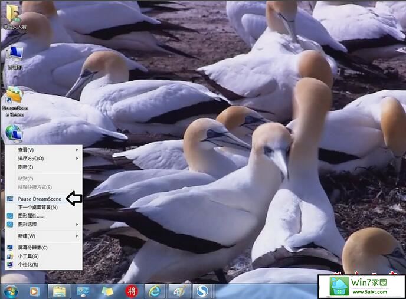Screen dimensions: 406x299
Task: Expand the 查看(V) submenu arrow
Action: tap(77, 150)
